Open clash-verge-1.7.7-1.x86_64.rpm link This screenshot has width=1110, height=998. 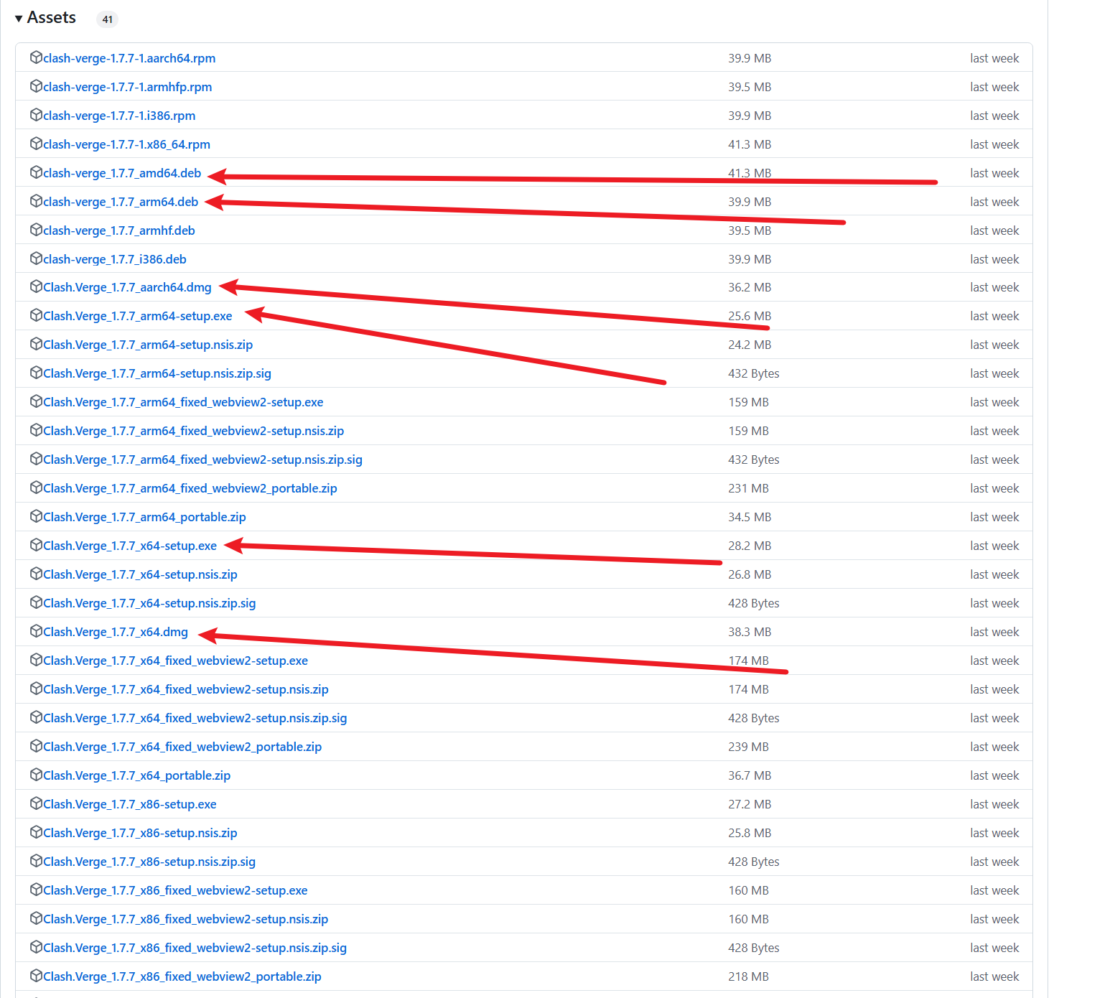point(126,144)
